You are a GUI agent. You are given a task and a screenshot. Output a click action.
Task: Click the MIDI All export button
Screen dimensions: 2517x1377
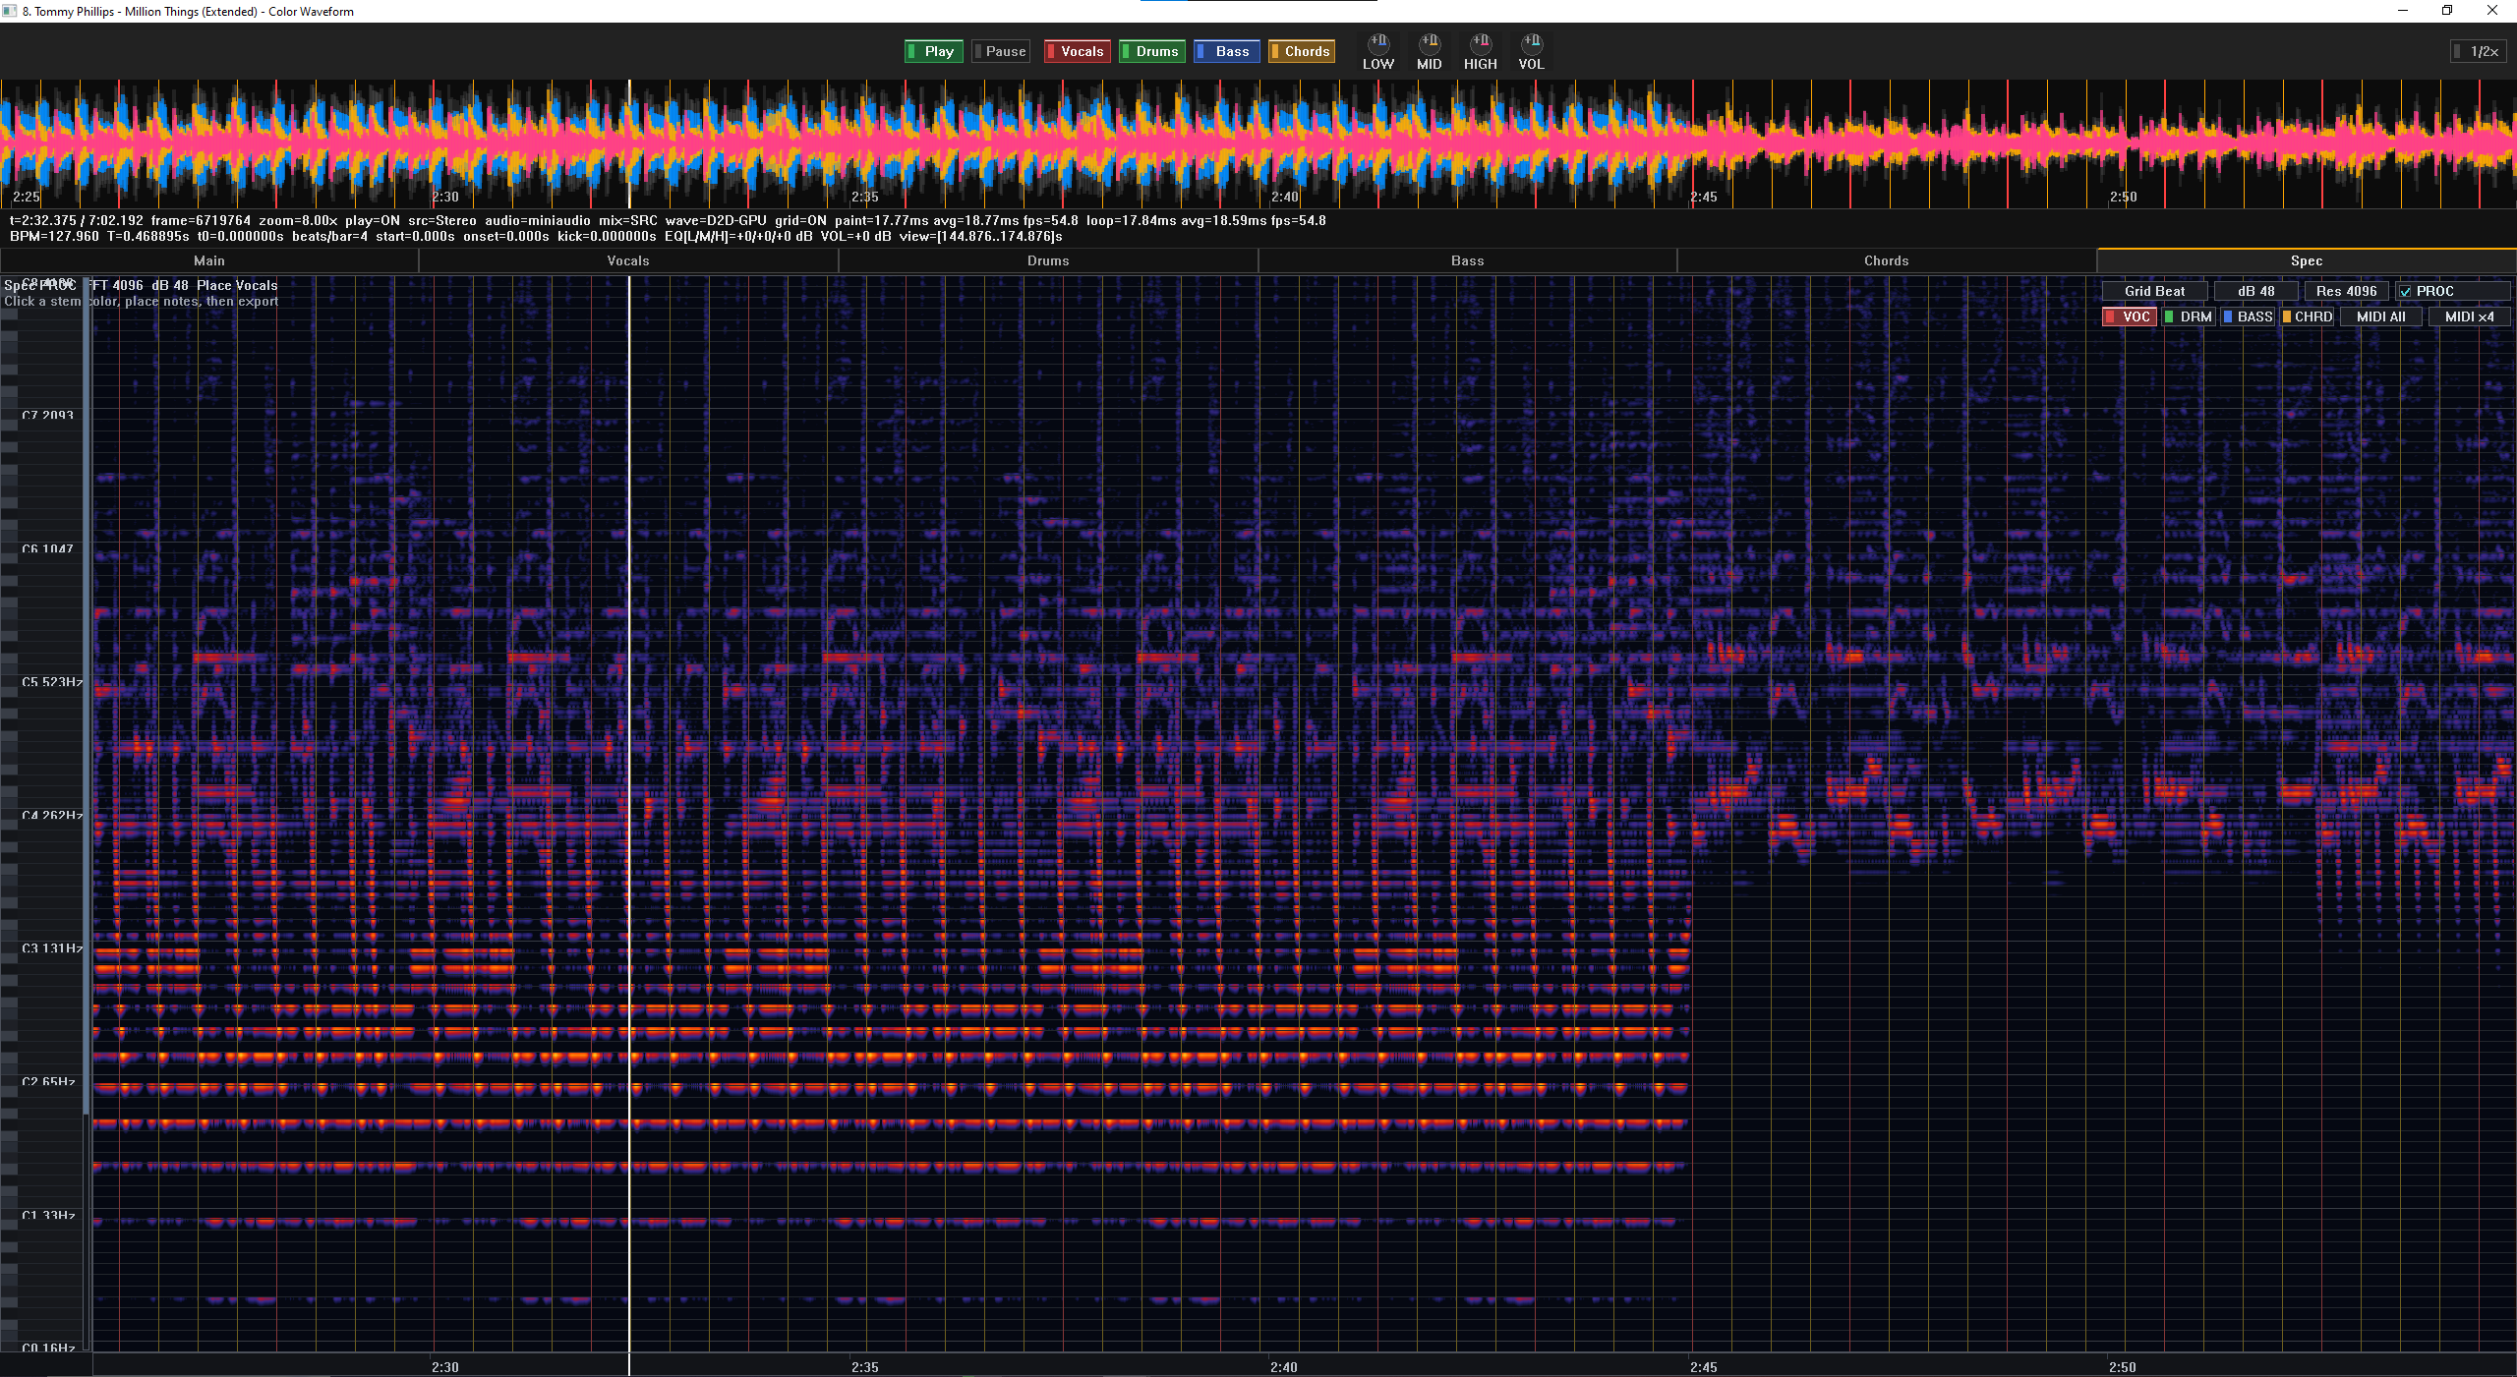(x=2380, y=316)
